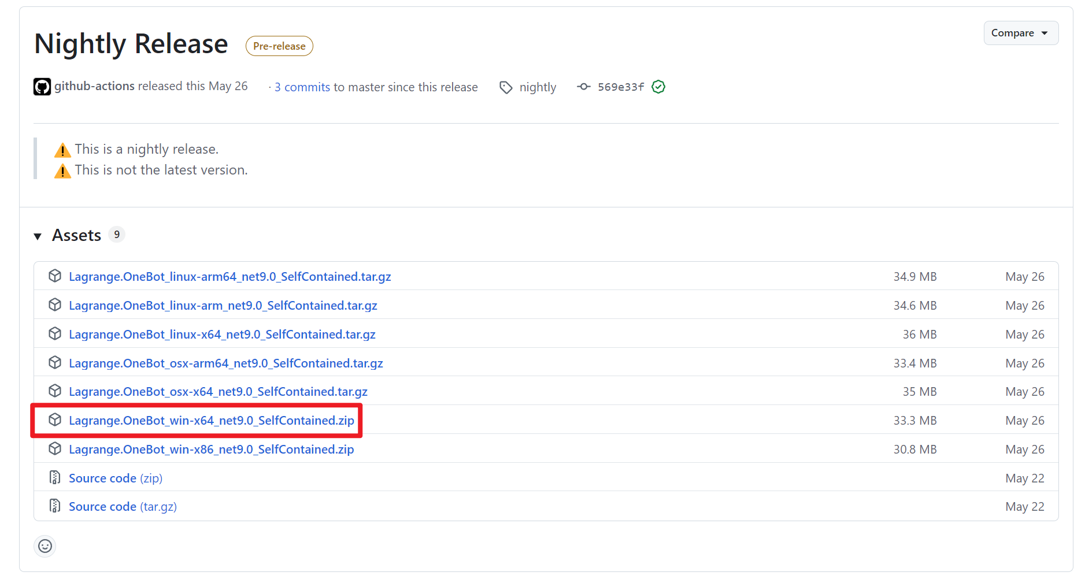Open the Compare dropdown

pyautogui.click(x=1020, y=33)
